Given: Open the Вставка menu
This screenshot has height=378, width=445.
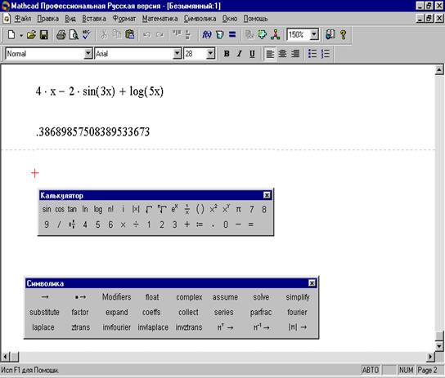Looking at the screenshot, I should coord(94,19).
